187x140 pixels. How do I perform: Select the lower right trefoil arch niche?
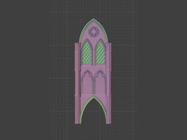(x=100, y=82)
